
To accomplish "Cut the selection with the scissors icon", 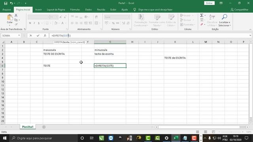I will [16, 15].
